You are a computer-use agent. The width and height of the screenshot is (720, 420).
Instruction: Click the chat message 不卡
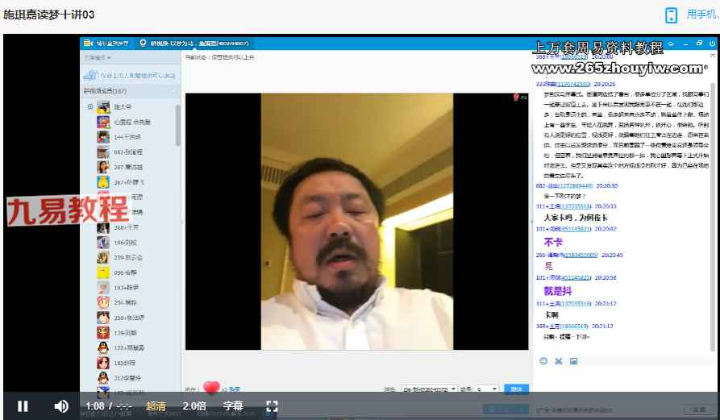pyautogui.click(x=553, y=242)
